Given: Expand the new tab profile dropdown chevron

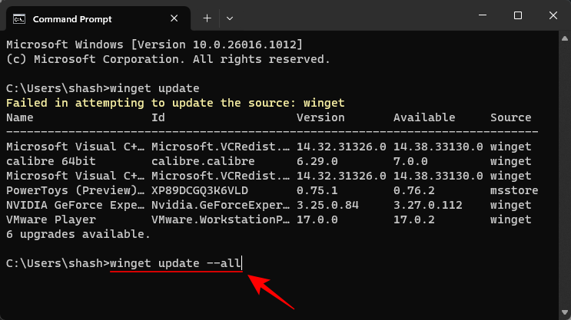Looking at the screenshot, I should tap(230, 17).
